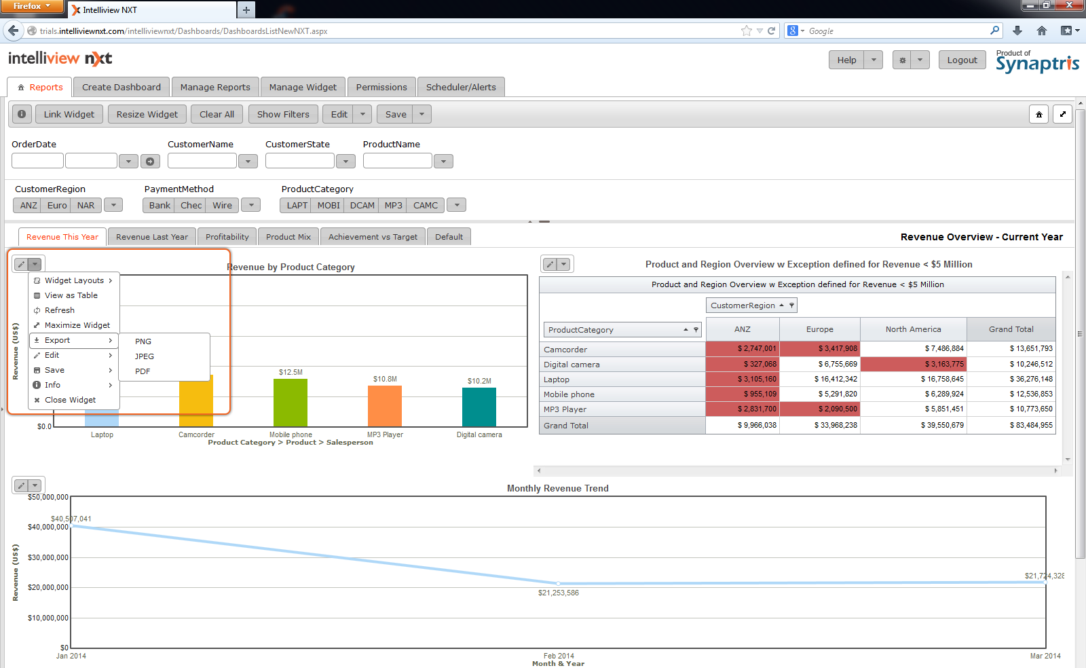
Task: Click the ProductName filter input field
Action: coord(397,161)
